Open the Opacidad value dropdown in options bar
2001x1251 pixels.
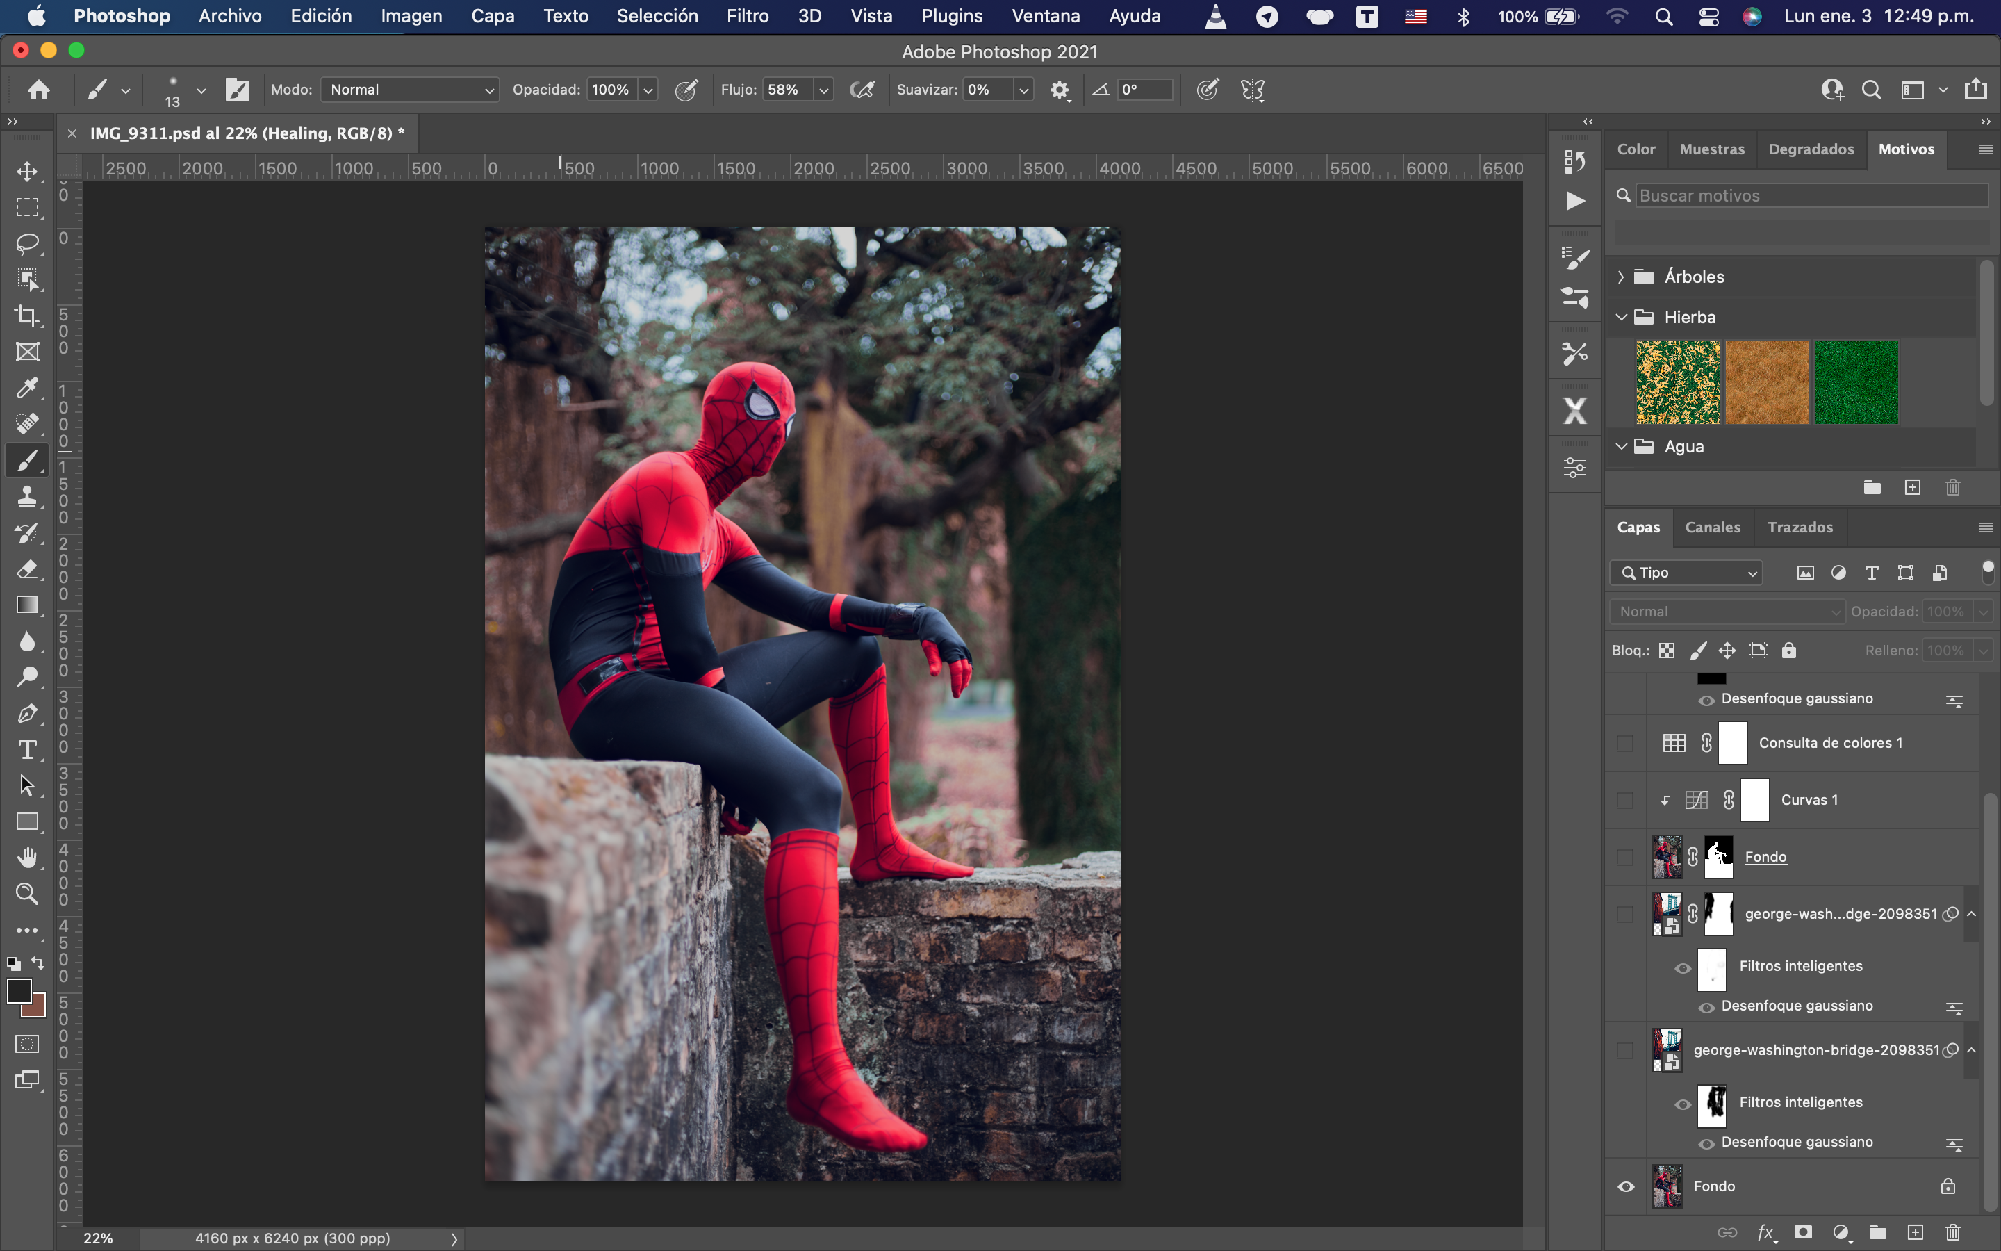click(x=648, y=90)
